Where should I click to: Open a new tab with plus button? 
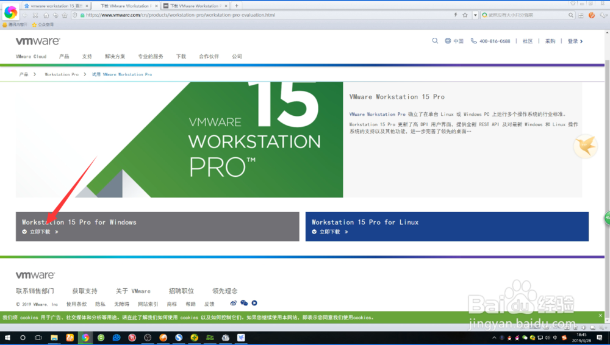(x=237, y=6)
